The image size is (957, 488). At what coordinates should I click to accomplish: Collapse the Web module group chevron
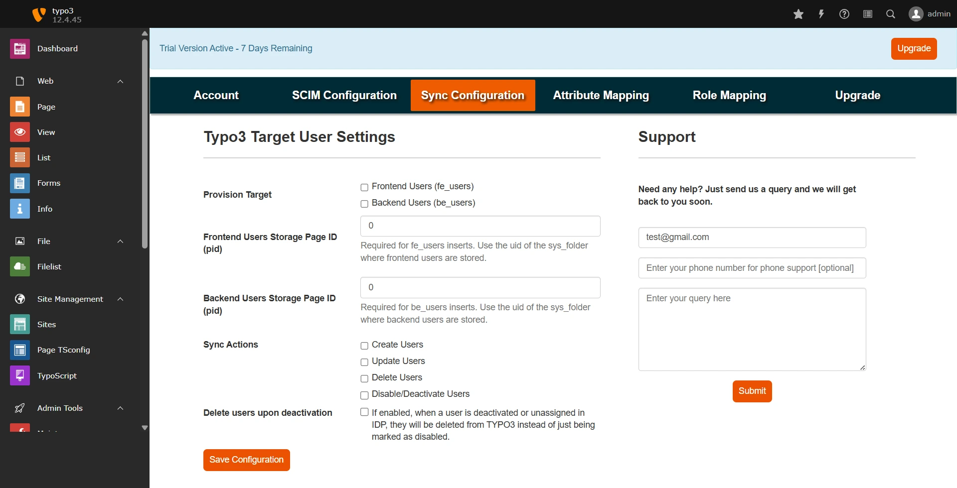click(120, 81)
